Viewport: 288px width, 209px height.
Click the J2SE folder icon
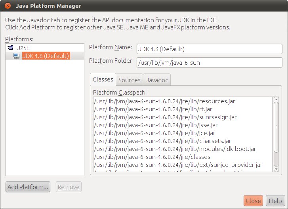pyautogui.click(x=10, y=48)
